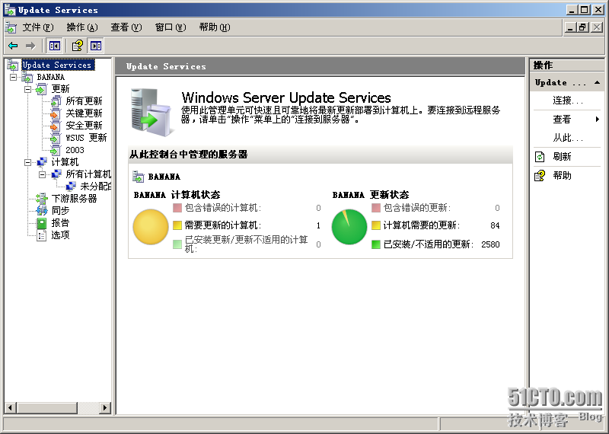Click the green update status pie chart
The width and height of the screenshot is (609, 434).
click(x=349, y=227)
